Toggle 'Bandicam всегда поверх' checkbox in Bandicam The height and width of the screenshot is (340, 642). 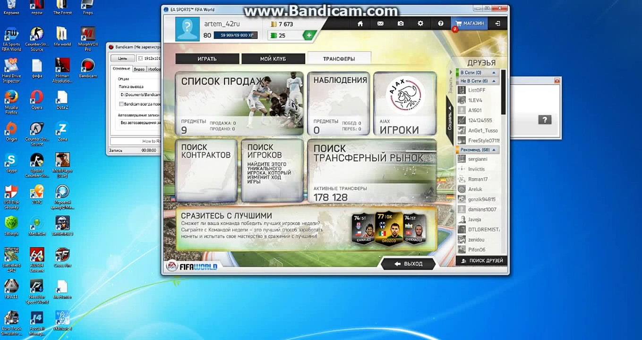click(121, 104)
